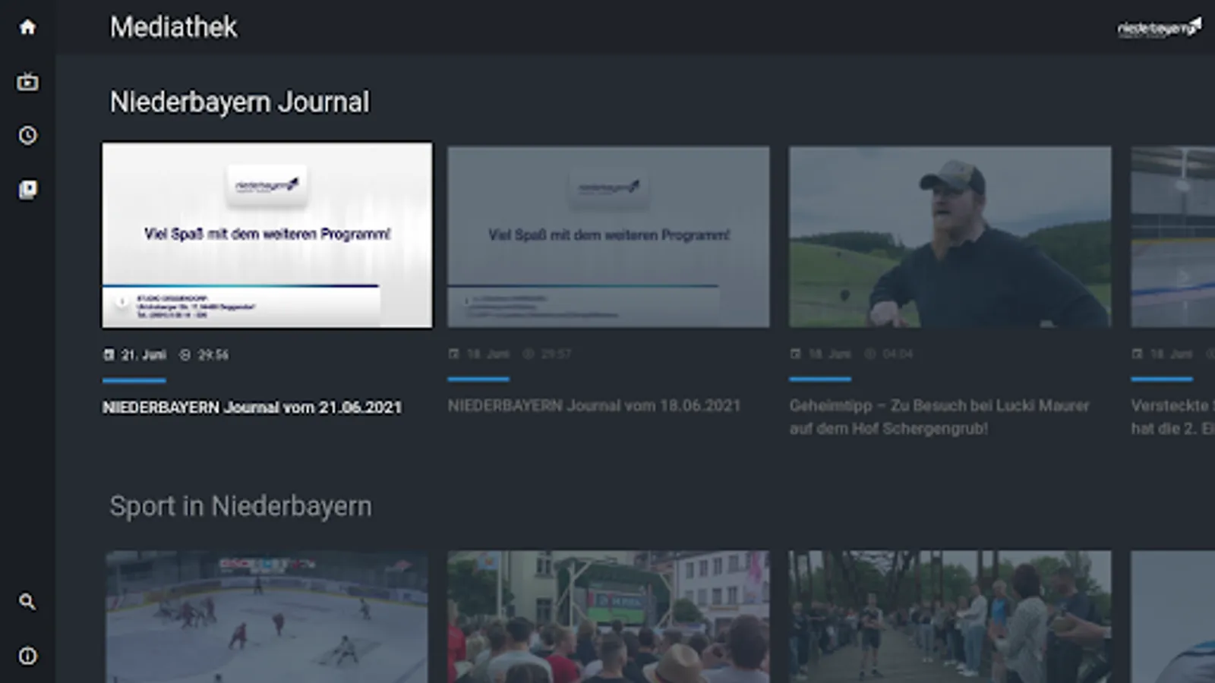Screen dimensions: 1215x683
Task: Open the Journal 18.06.2021 video thumbnail
Action: click(608, 237)
